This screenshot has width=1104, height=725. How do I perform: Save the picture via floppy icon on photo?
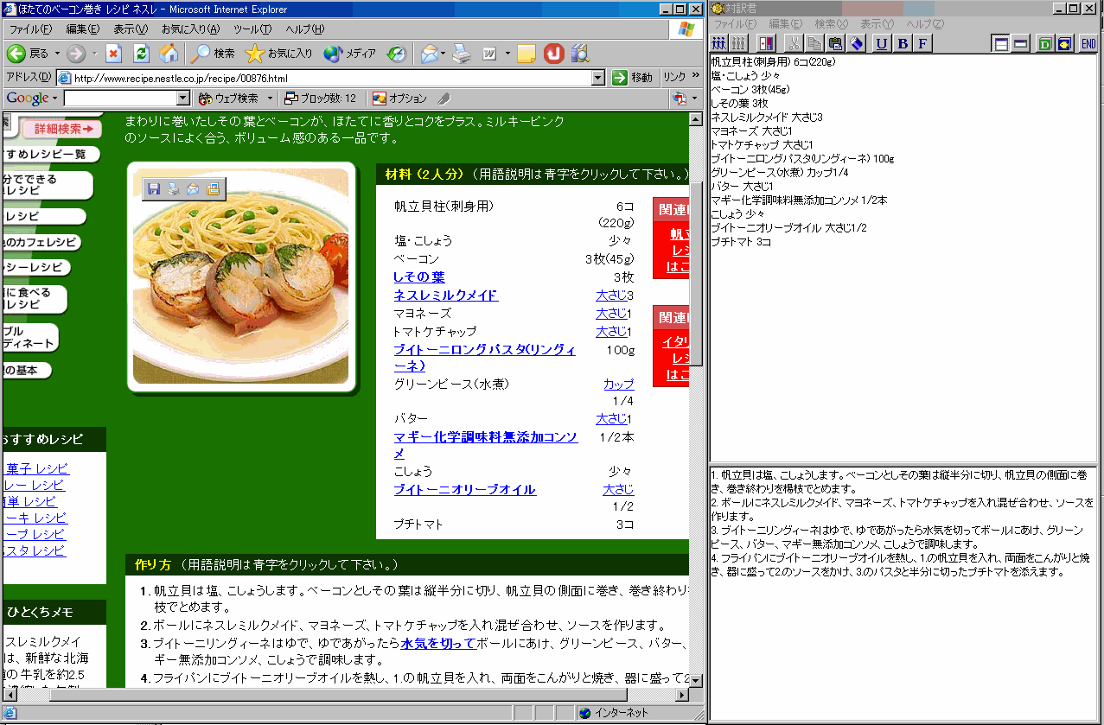tap(154, 188)
